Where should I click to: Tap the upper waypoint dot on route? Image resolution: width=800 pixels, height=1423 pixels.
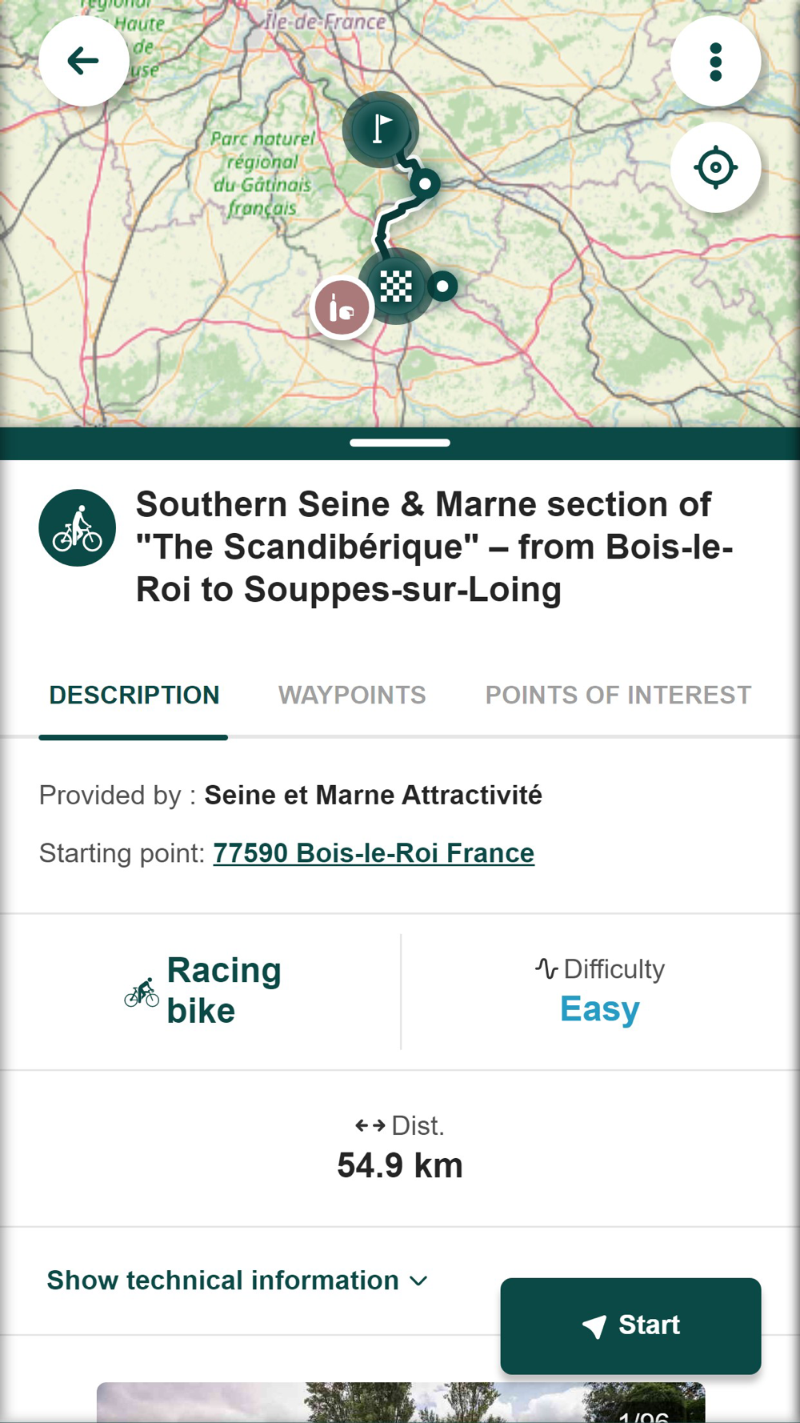click(x=425, y=184)
